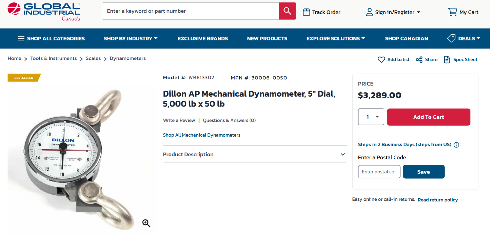The height and width of the screenshot is (236, 490).
Task: Click the info icon next to shipping details
Action: (456, 144)
